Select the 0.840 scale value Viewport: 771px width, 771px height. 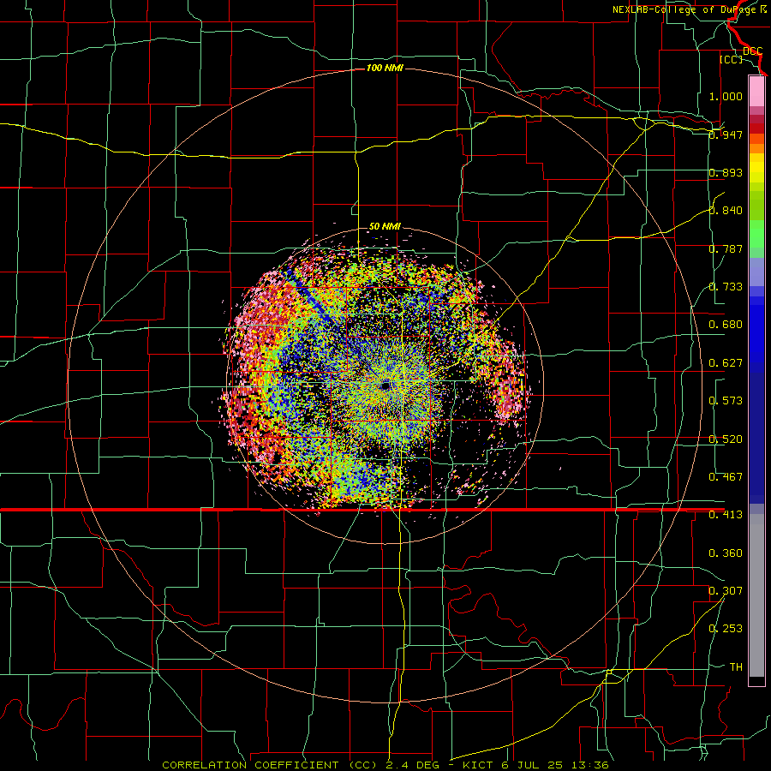[x=726, y=211]
